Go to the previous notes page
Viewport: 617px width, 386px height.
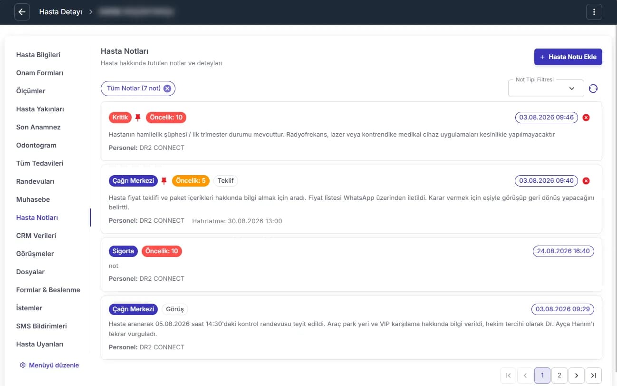coord(525,376)
